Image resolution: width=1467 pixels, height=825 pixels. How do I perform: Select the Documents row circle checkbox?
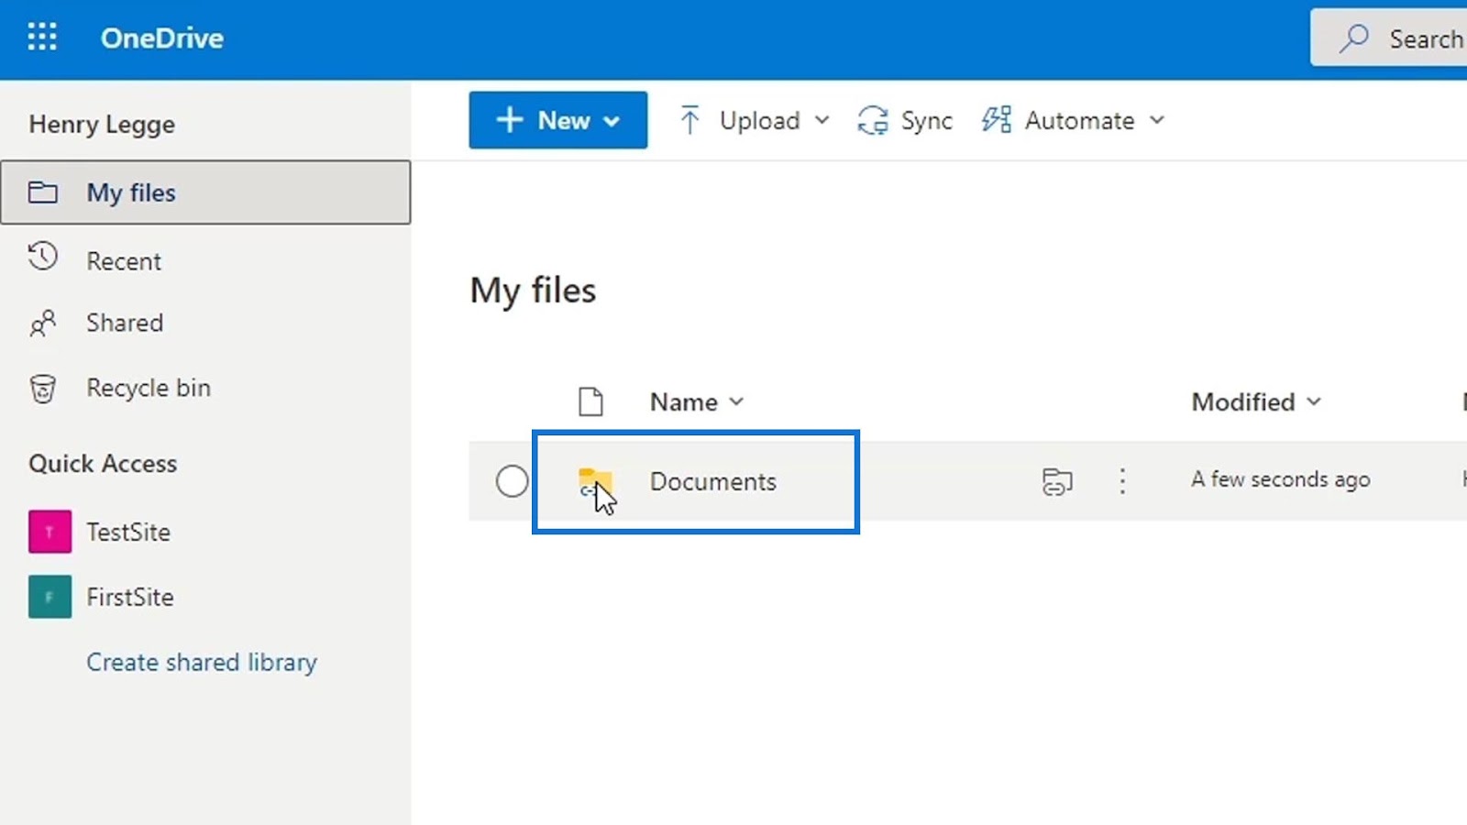pyautogui.click(x=512, y=480)
